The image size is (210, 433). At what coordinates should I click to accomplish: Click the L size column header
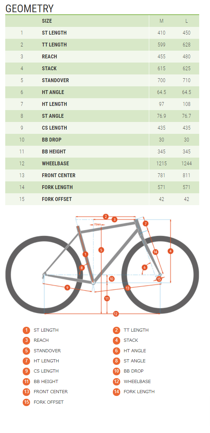(x=187, y=21)
